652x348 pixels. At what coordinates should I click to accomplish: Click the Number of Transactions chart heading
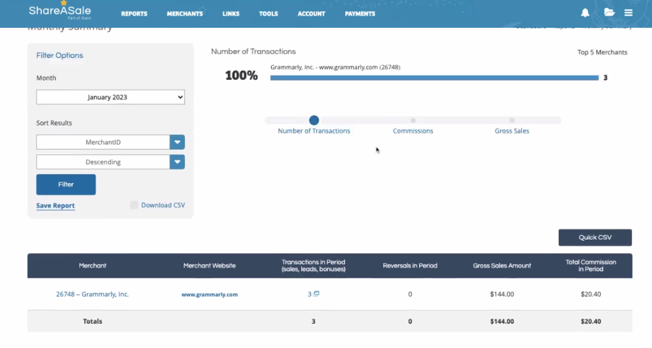pyautogui.click(x=253, y=51)
